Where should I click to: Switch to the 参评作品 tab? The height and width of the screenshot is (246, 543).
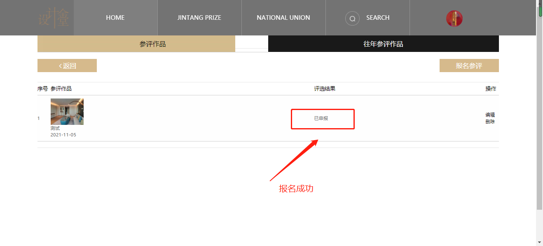point(136,44)
